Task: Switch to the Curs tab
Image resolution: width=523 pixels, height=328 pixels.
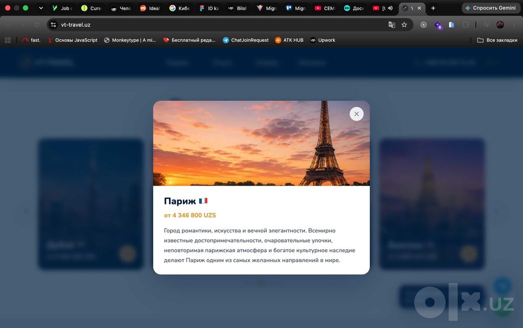Action: 92,8
